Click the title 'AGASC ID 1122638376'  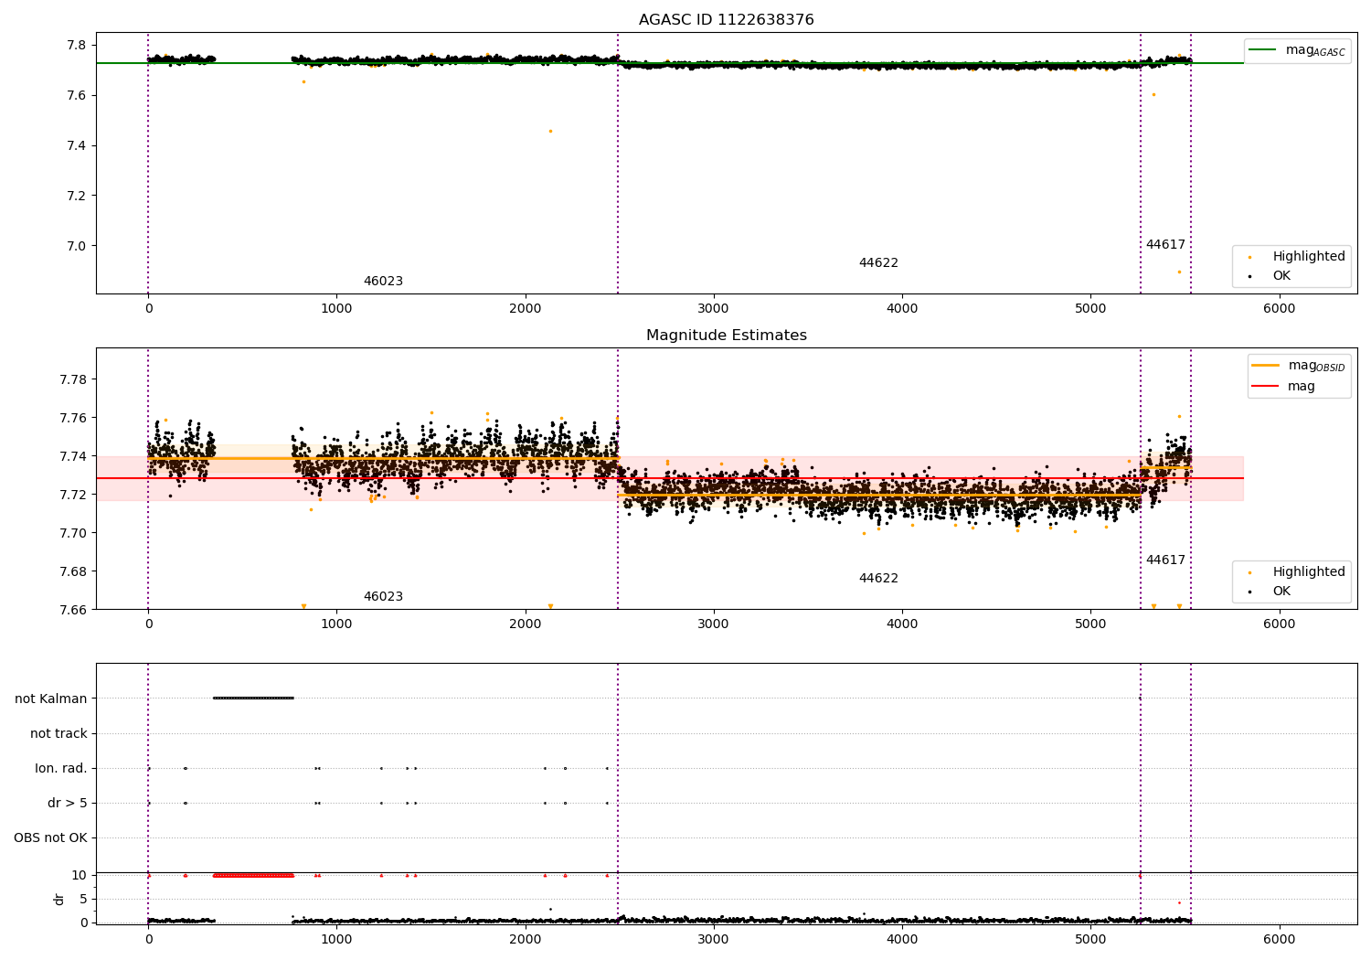pyautogui.click(x=726, y=20)
